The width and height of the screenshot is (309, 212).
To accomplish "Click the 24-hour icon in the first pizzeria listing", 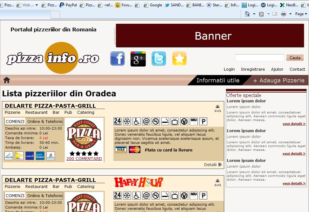I will pos(118,121).
